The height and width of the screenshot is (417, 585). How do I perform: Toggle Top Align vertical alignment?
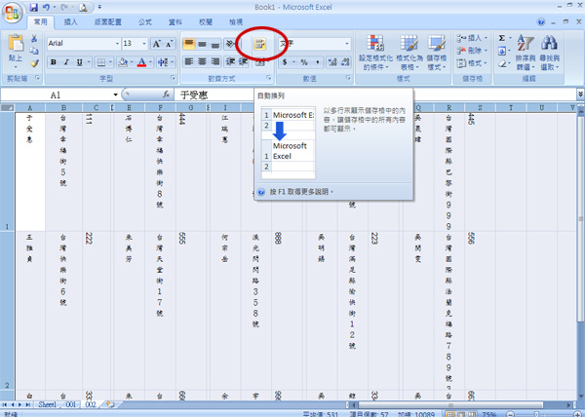(x=189, y=44)
